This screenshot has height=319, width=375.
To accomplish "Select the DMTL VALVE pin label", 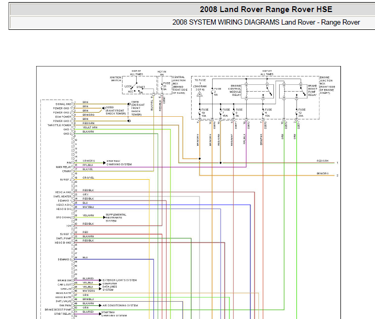I will (x=63, y=301).
